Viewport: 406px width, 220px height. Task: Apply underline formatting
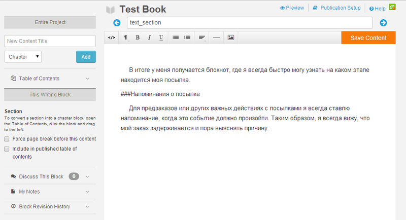[161, 38]
